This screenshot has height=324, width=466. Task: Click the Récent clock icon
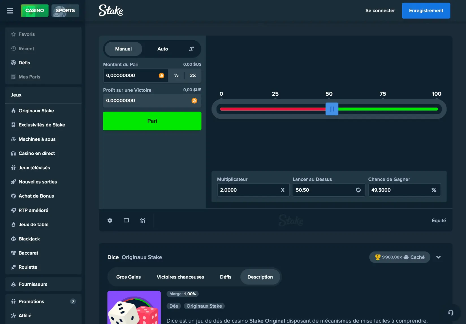tap(13, 49)
